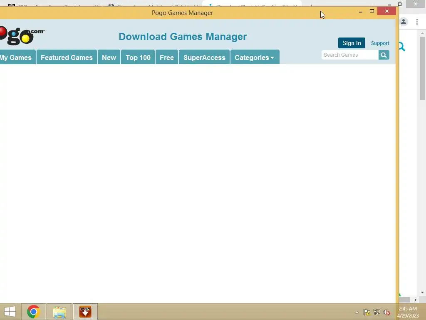Viewport: 426px width, 320px height.
Task: Click the network tray icon
Action: 377,312
